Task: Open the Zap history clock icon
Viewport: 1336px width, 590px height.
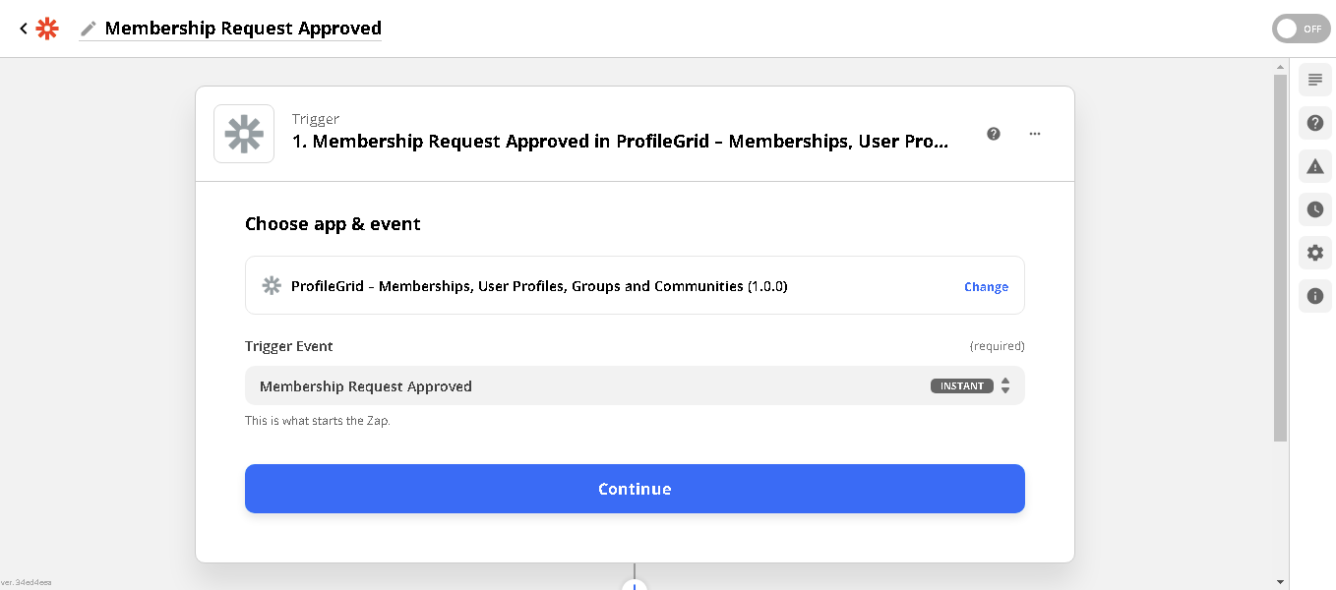Action: coord(1315,209)
